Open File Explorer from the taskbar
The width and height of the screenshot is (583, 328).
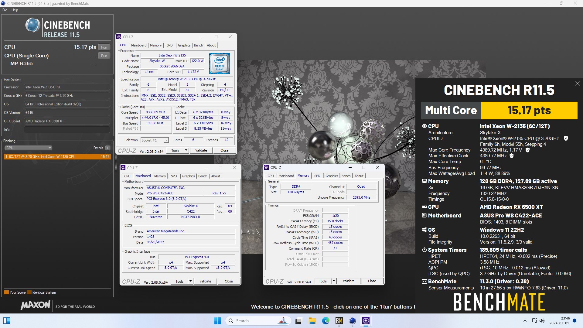pyautogui.click(x=312, y=321)
